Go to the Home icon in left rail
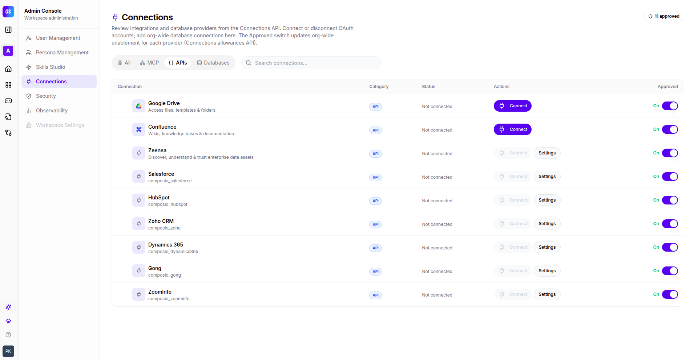 tap(8, 69)
